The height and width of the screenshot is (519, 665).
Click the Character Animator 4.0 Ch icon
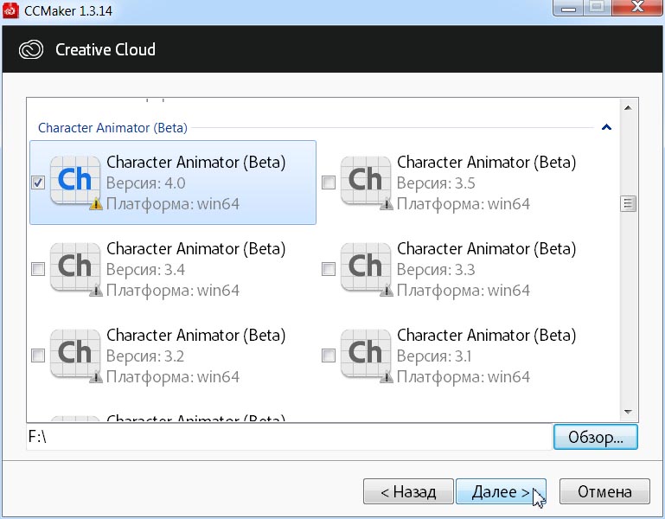(75, 180)
